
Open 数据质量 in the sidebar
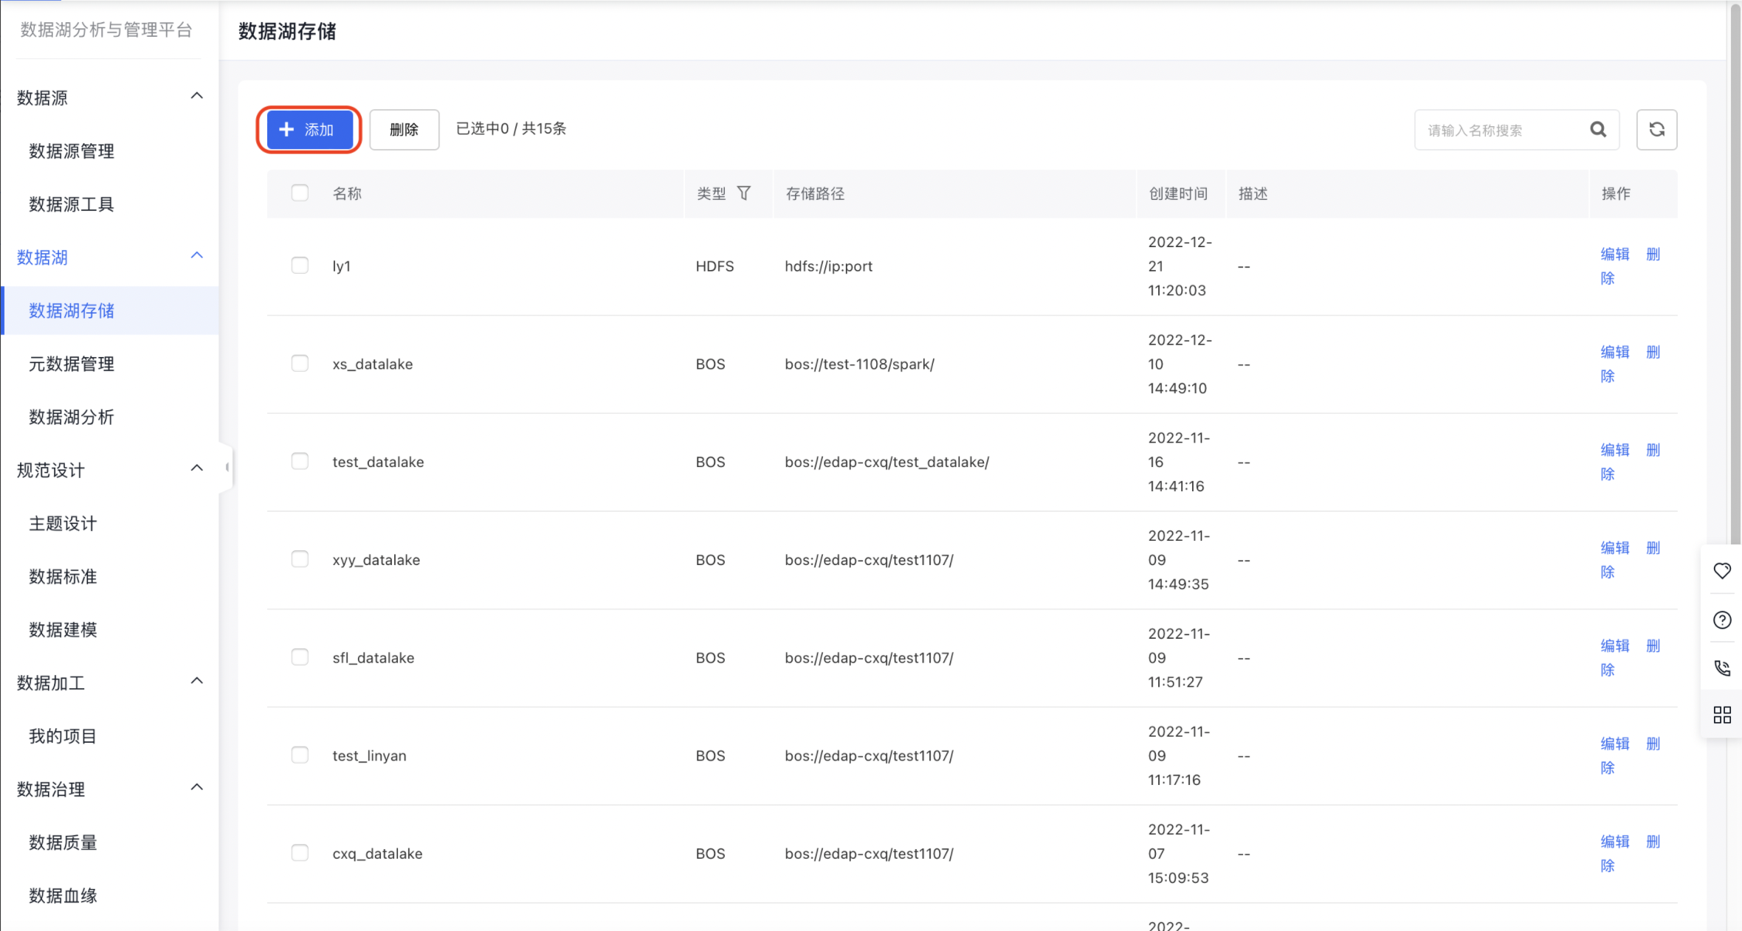coord(63,842)
